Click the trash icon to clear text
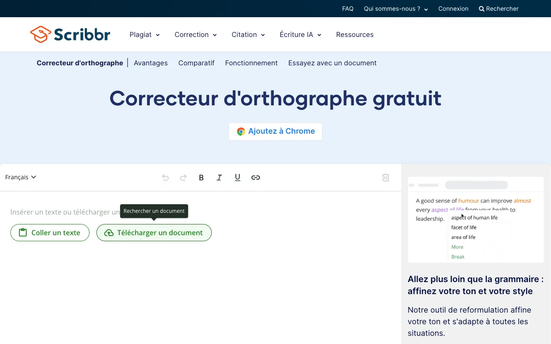The image size is (551, 344). tap(386, 178)
